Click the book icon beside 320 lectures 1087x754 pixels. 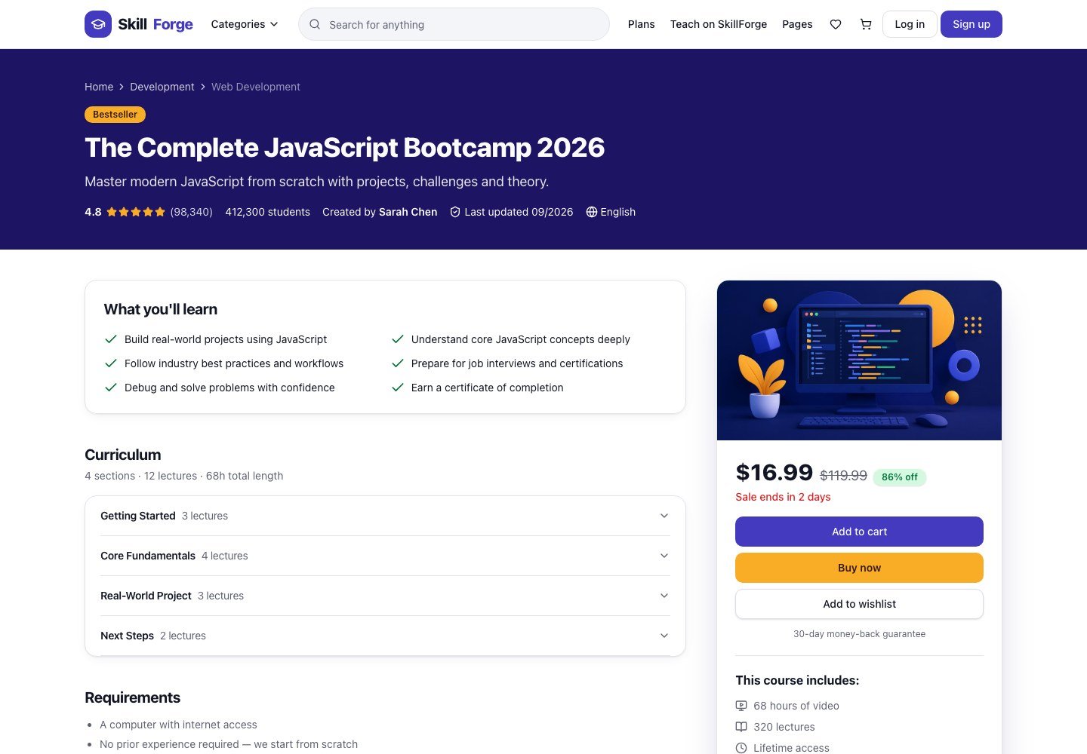point(741,727)
